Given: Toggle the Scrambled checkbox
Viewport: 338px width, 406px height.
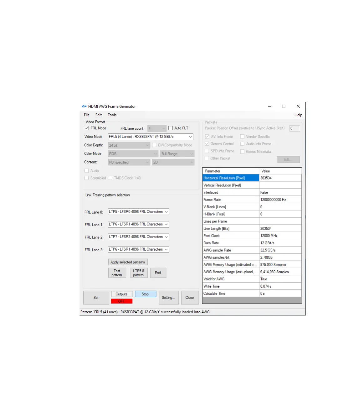Looking at the screenshot, I should [x=87, y=178].
